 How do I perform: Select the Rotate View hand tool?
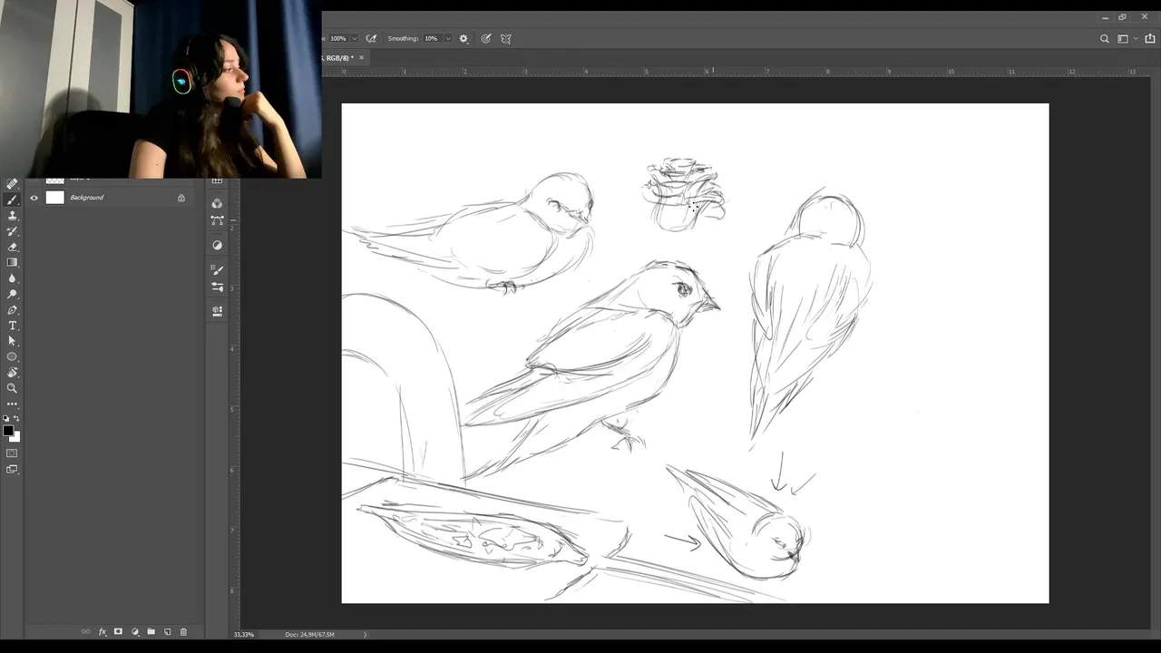click(x=12, y=372)
